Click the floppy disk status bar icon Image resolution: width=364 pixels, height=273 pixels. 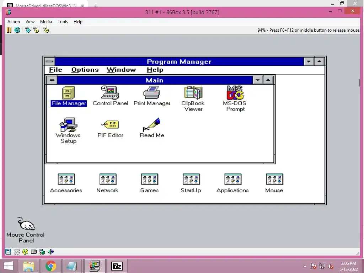point(8,252)
